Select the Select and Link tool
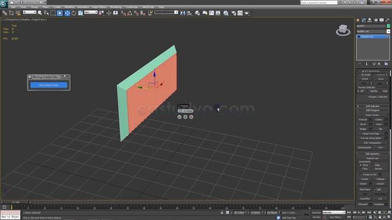392x220 pixels. [x=5, y=13]
